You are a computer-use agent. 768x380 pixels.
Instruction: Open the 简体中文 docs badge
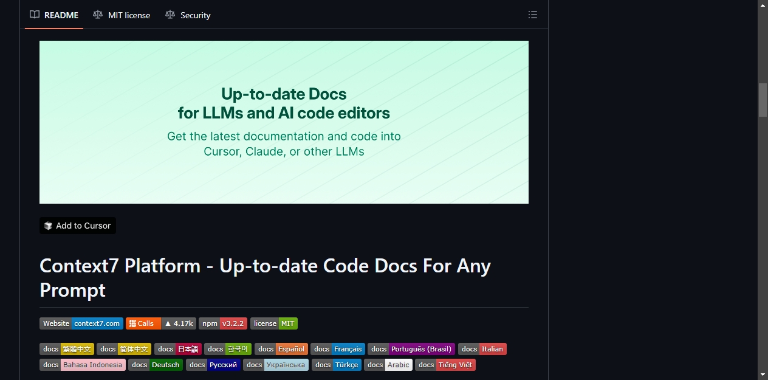(x=124, y=349)
